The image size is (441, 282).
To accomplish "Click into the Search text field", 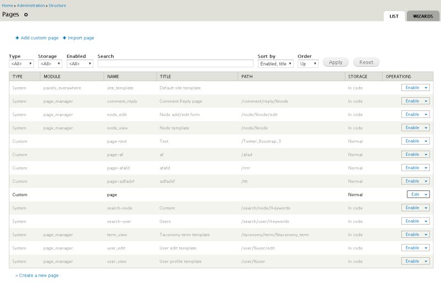I will (x=175, y=63).
